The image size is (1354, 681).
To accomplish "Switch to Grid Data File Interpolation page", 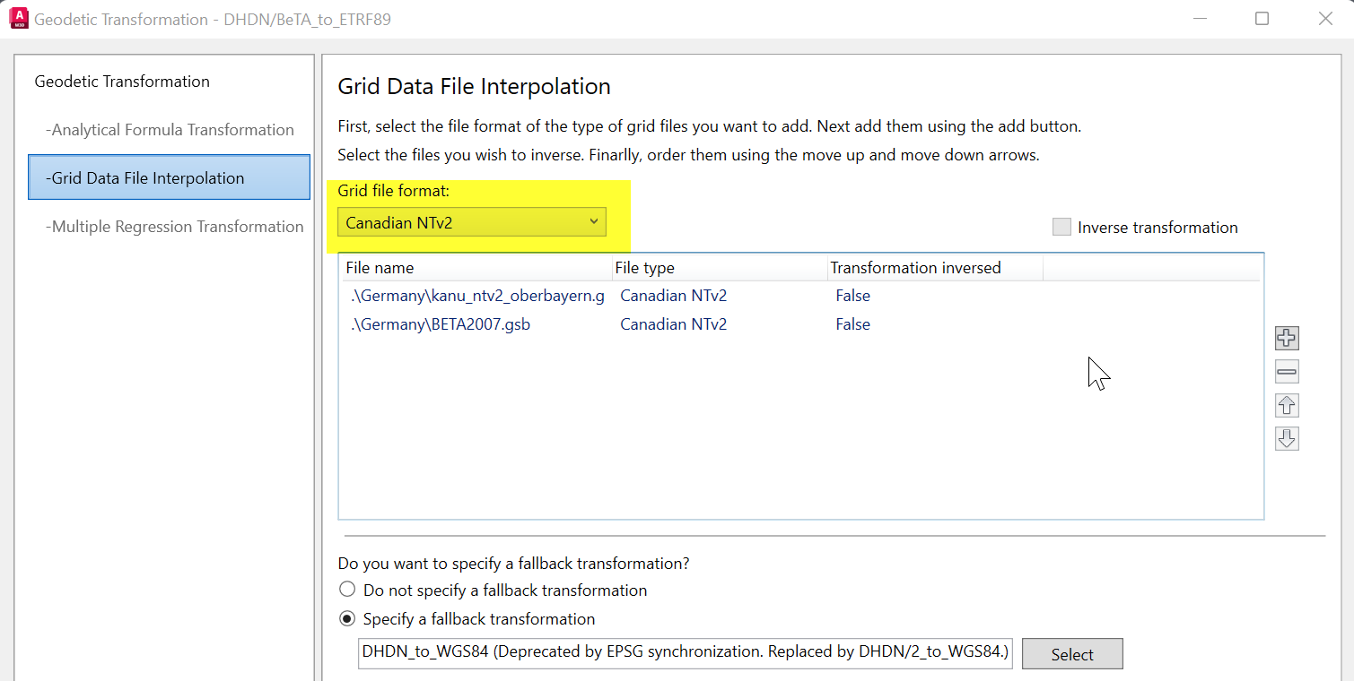I will coord(170,177).
